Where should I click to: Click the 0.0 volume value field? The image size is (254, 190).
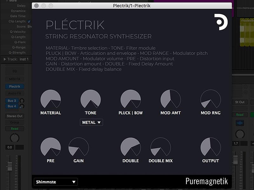tap(10, 147)
